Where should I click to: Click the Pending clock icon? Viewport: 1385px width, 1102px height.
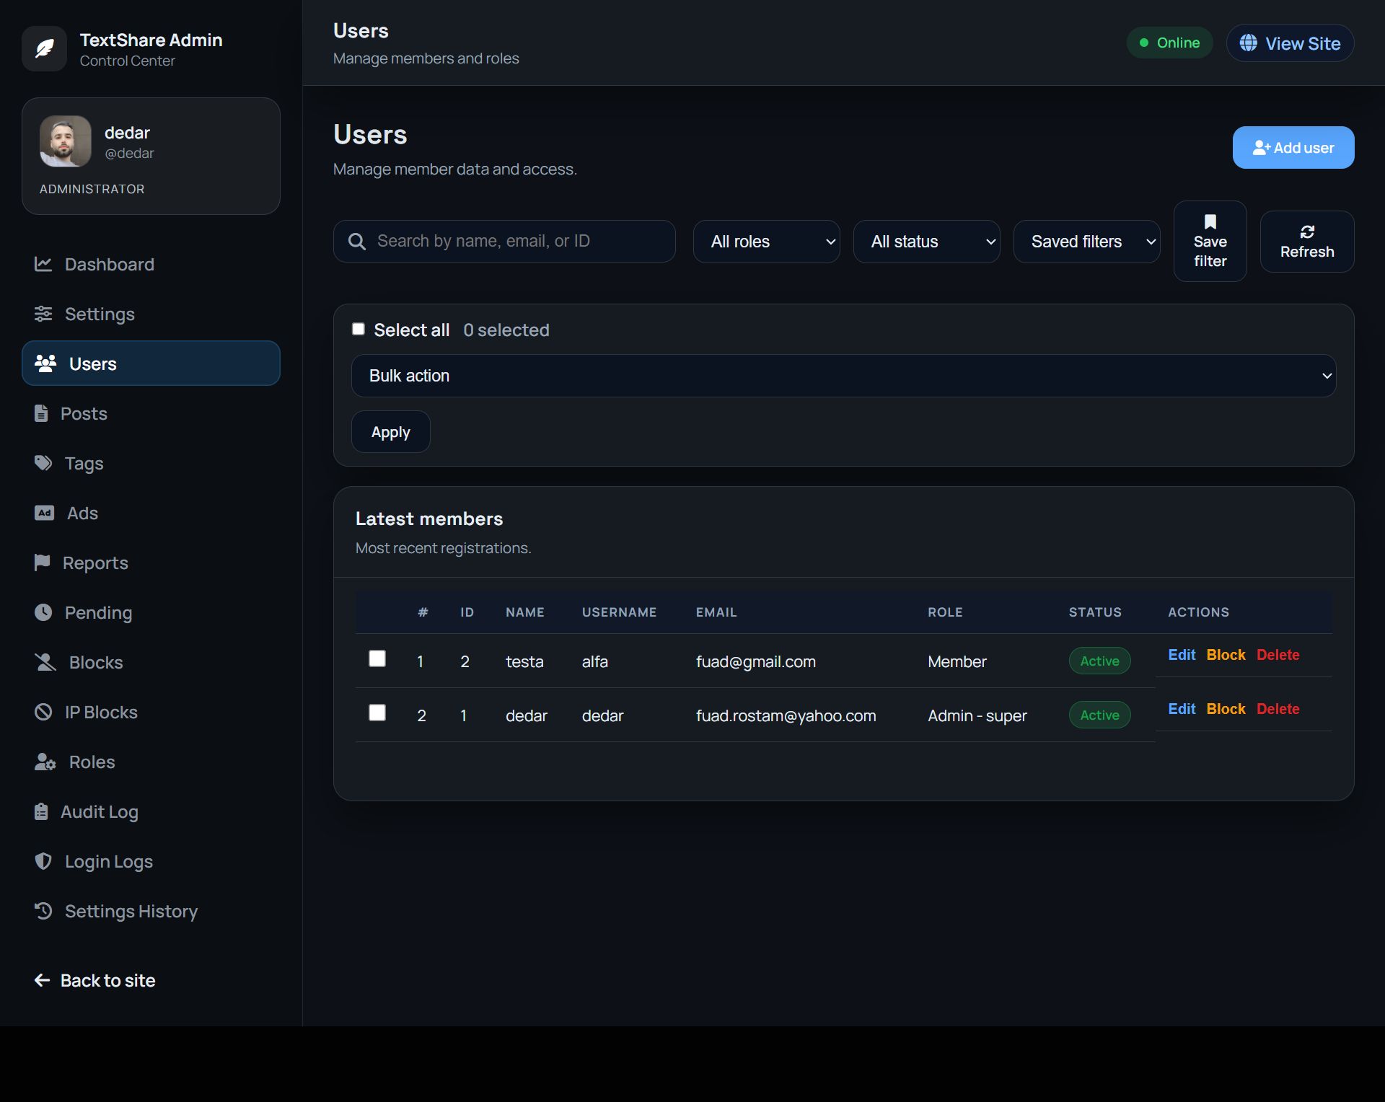click(43, 612)
